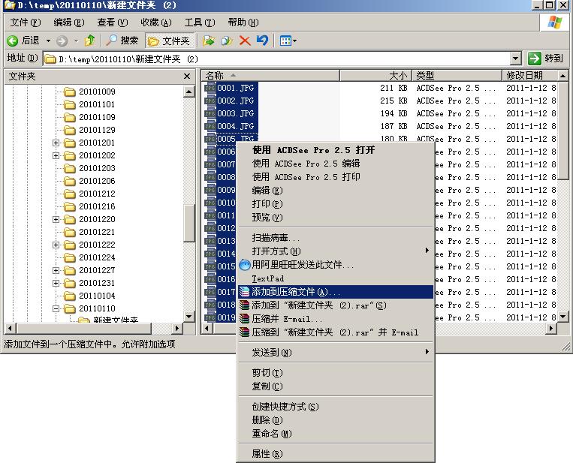
Task: Choose 剪切(T) in context menu
Action: click(335, 373)
